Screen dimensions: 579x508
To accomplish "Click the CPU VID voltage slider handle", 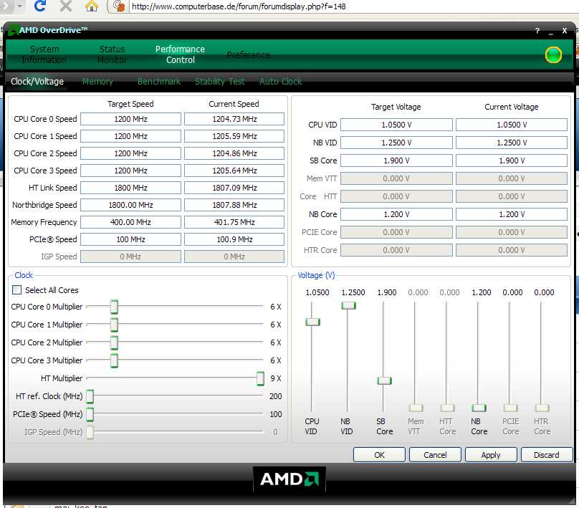I will 312,322.
